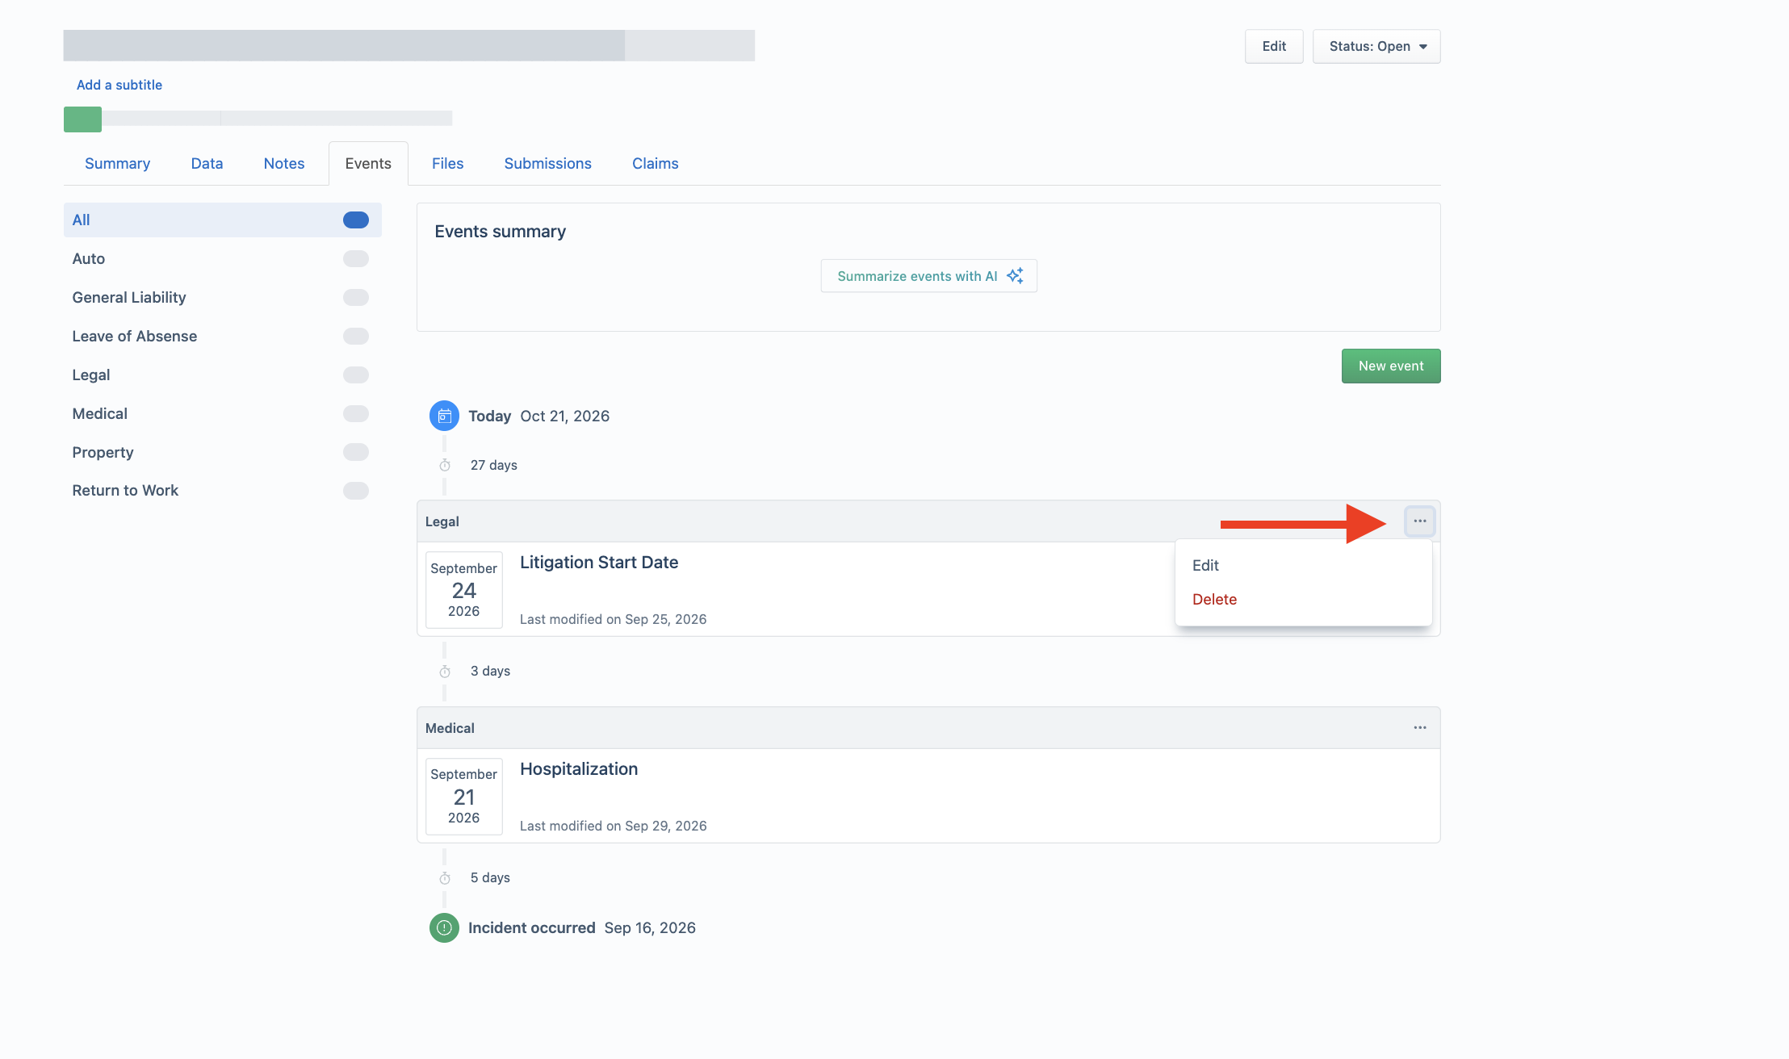Enable the Medical filter switch
The height and width of the screenshot is (1059, 1789).
pyautogui.click(x=356, y=414)
